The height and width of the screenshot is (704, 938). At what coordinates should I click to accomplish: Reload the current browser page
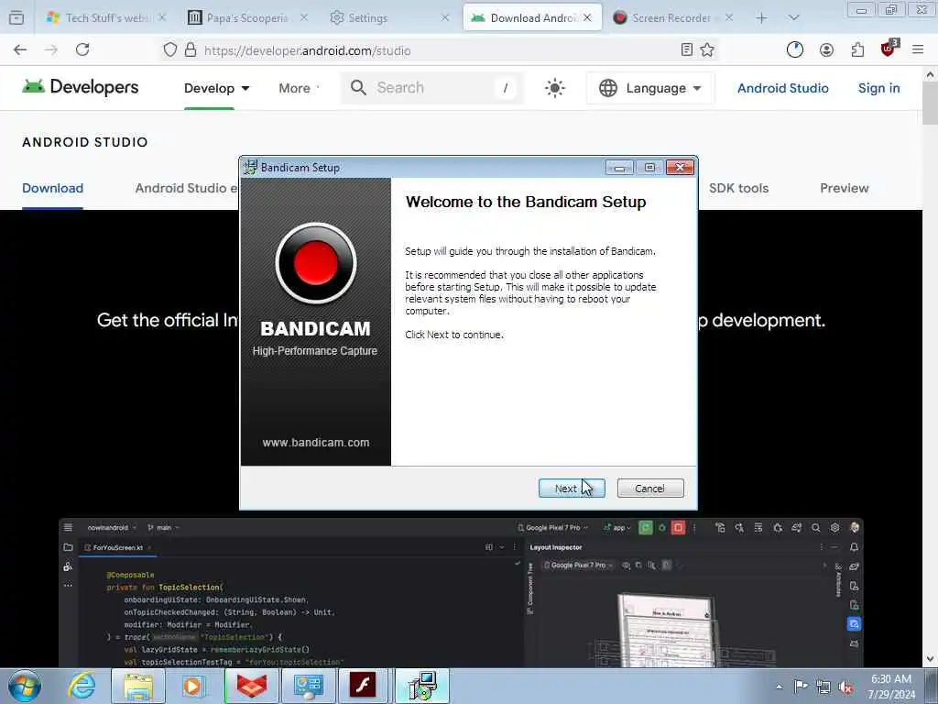click(82, 50)
